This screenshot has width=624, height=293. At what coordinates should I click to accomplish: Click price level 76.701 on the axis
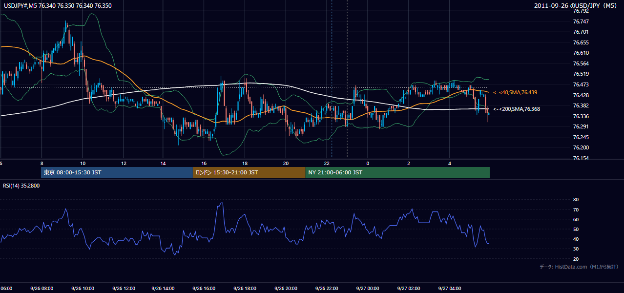pyautogui.click(x=581, y=32)
